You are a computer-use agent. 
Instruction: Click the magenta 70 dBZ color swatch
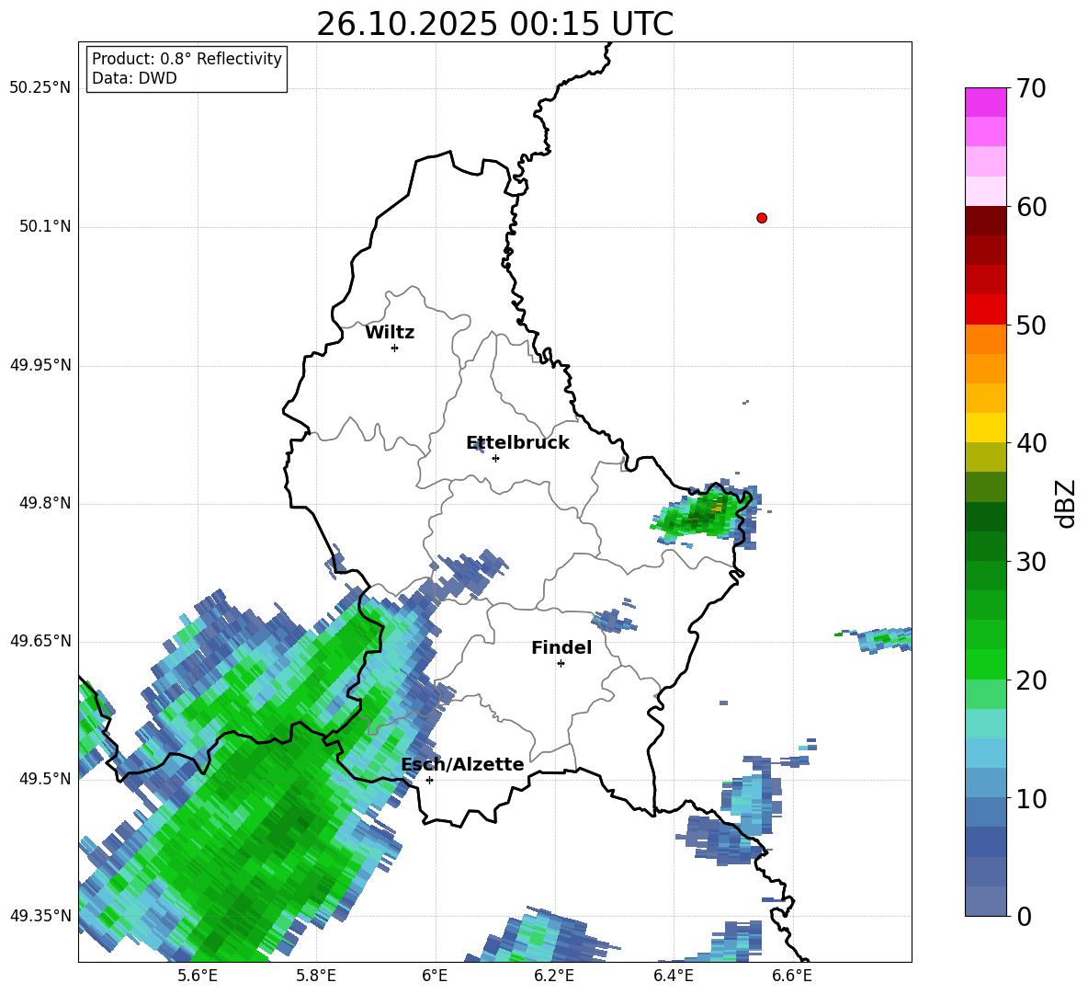[x=985, y=102]
